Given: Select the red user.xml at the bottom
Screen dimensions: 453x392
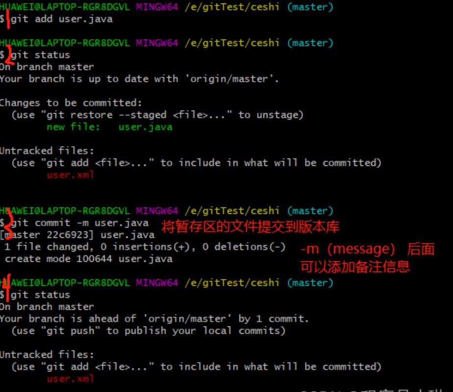Looking at the screenshot, I should tap(70, 378).
